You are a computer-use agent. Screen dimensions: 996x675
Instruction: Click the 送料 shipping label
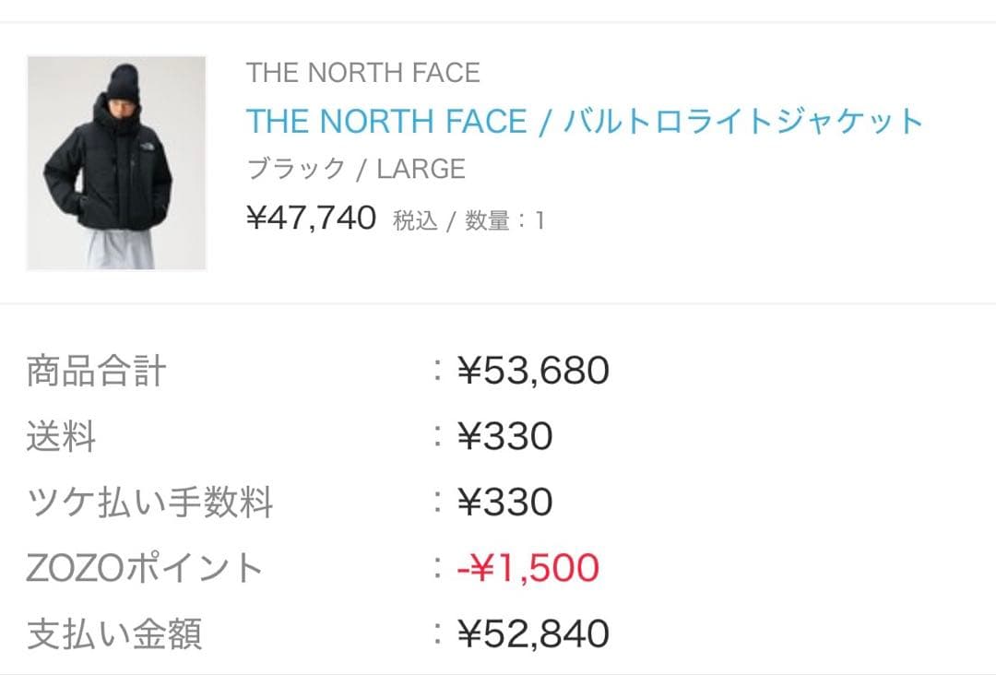pos(61,436)
